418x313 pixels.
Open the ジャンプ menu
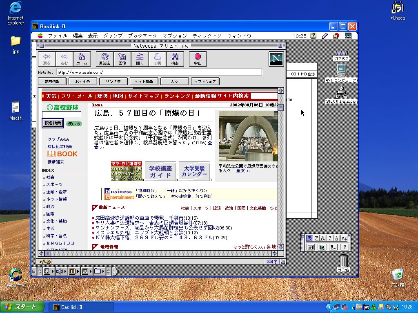pos(113,36)
